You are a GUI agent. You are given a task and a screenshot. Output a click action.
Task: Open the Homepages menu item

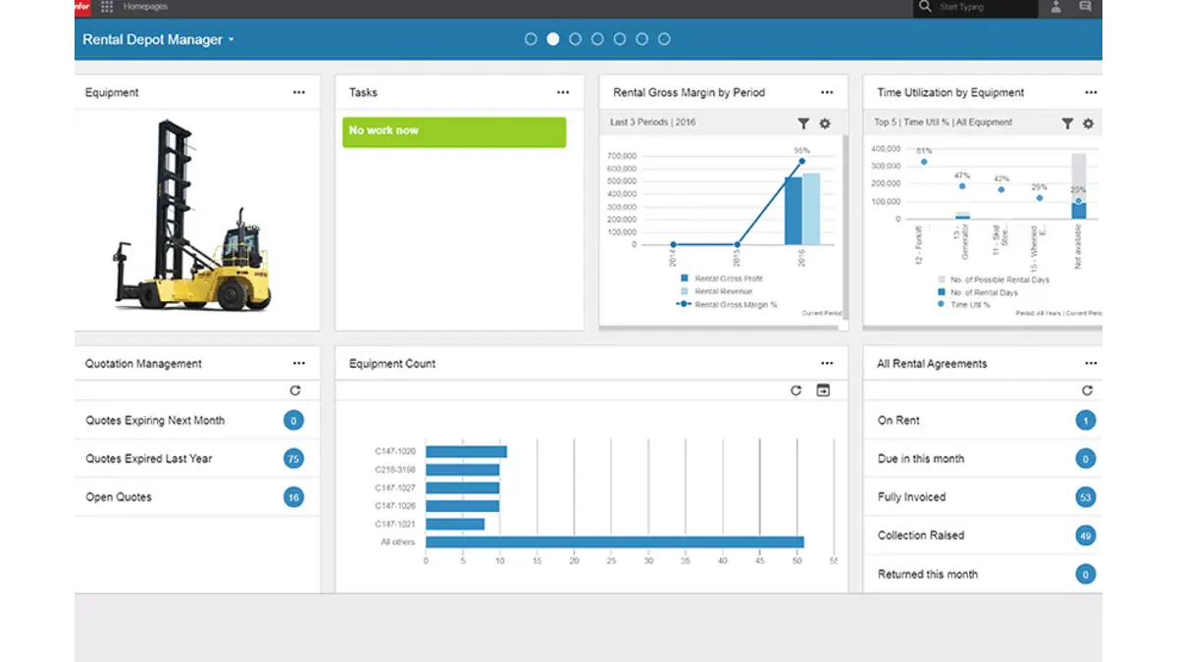145,7
